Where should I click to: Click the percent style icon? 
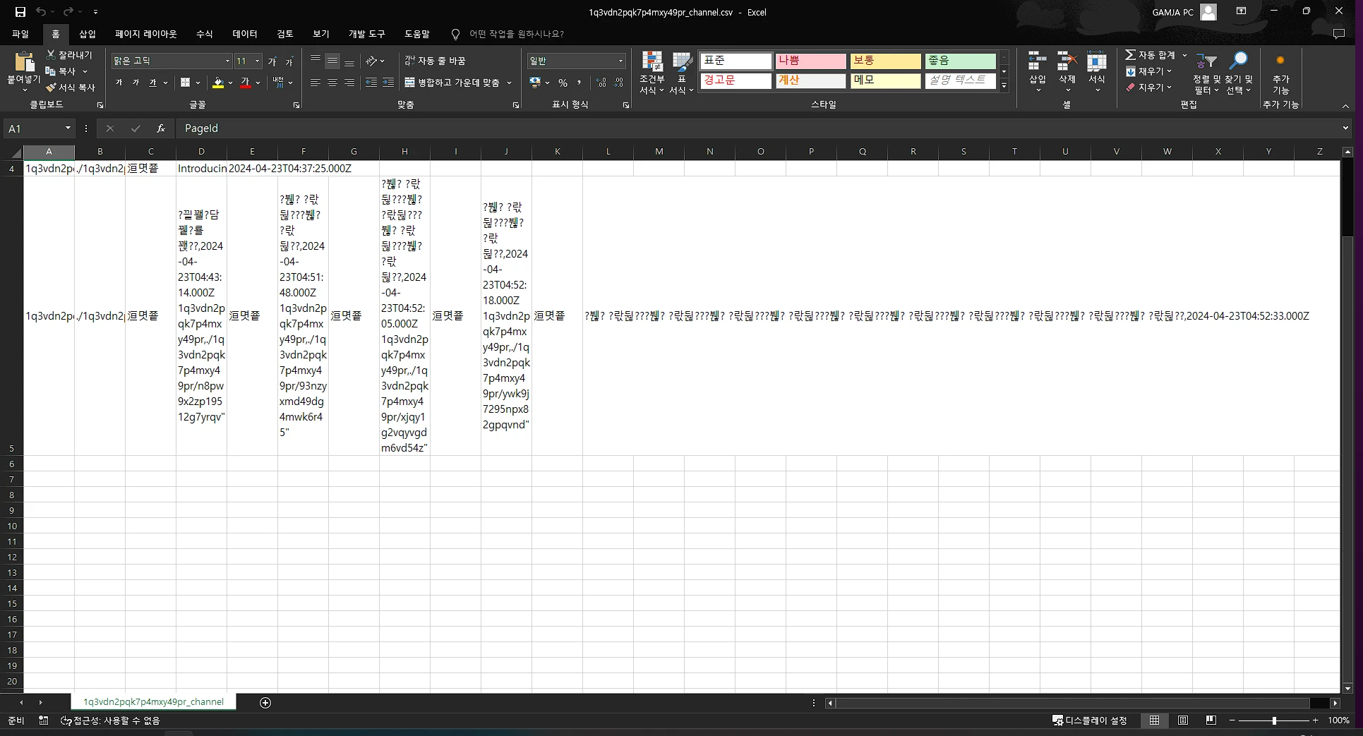point(563,83)
